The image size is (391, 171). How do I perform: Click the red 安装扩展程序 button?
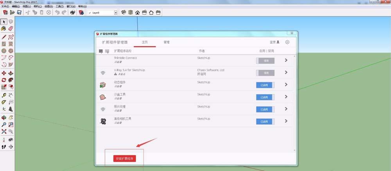coord(125,159)
